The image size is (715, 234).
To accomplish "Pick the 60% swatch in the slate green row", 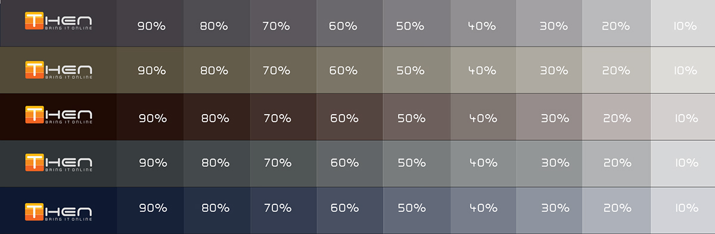I will 350,163.
